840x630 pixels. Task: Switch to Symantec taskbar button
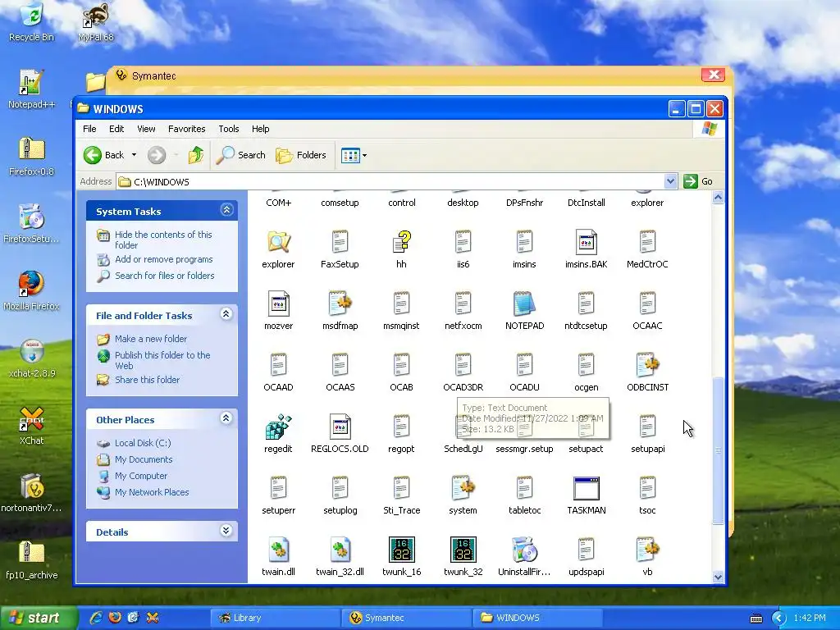pyautogui.click(x=406, y=618)
